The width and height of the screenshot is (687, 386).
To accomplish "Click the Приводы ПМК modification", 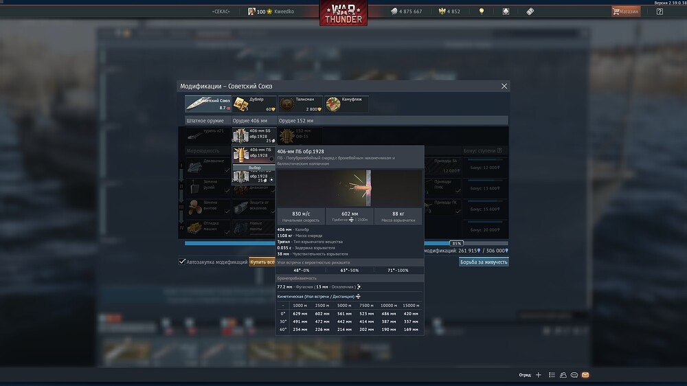I will tap(442, 187).
